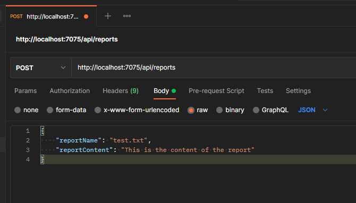Click "This is the content of the report" string
Image resolution: width=356 pixels, height=203 pixels.
pyautogui.click(x=188, y=150)
